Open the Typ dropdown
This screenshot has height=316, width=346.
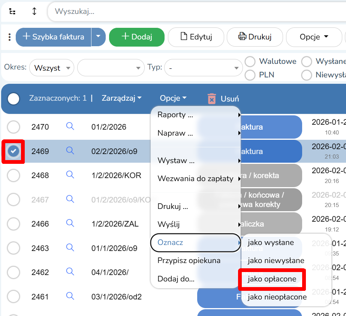(x=204, y=68)
